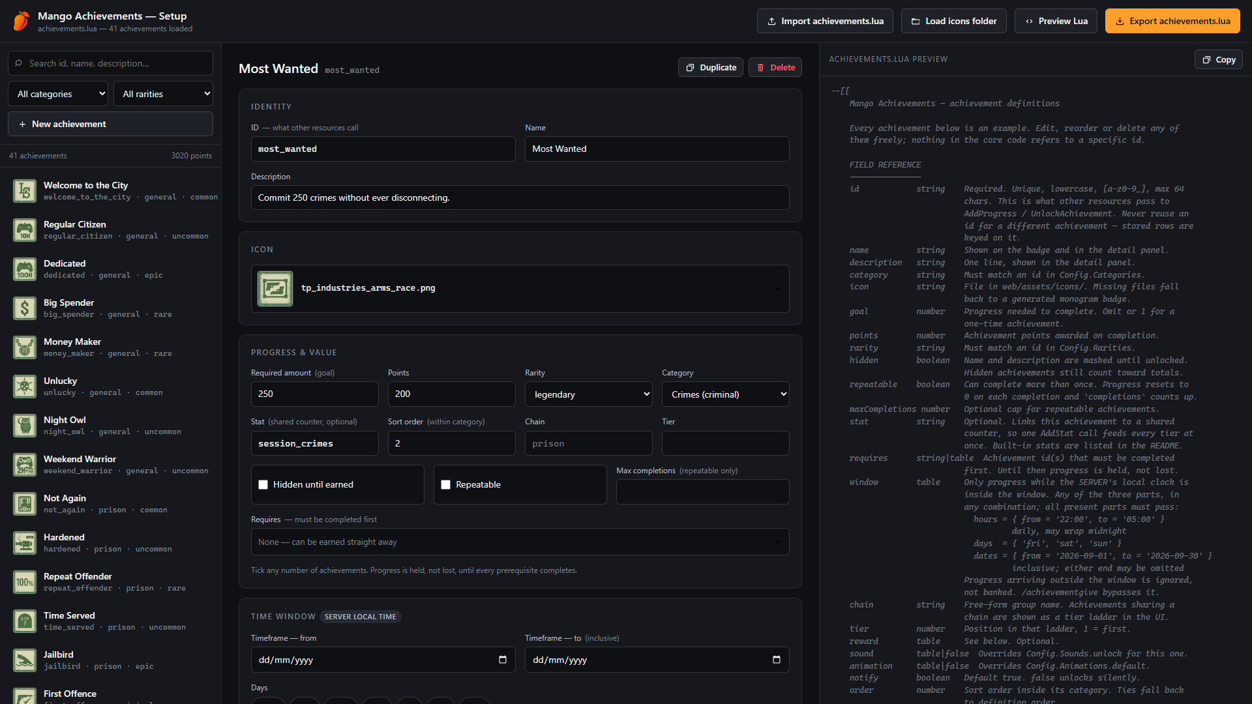This screenshot has width=1252, height=704.
Task: Click the Chain field with prison placeholder
Action: [x=589, y=443]
